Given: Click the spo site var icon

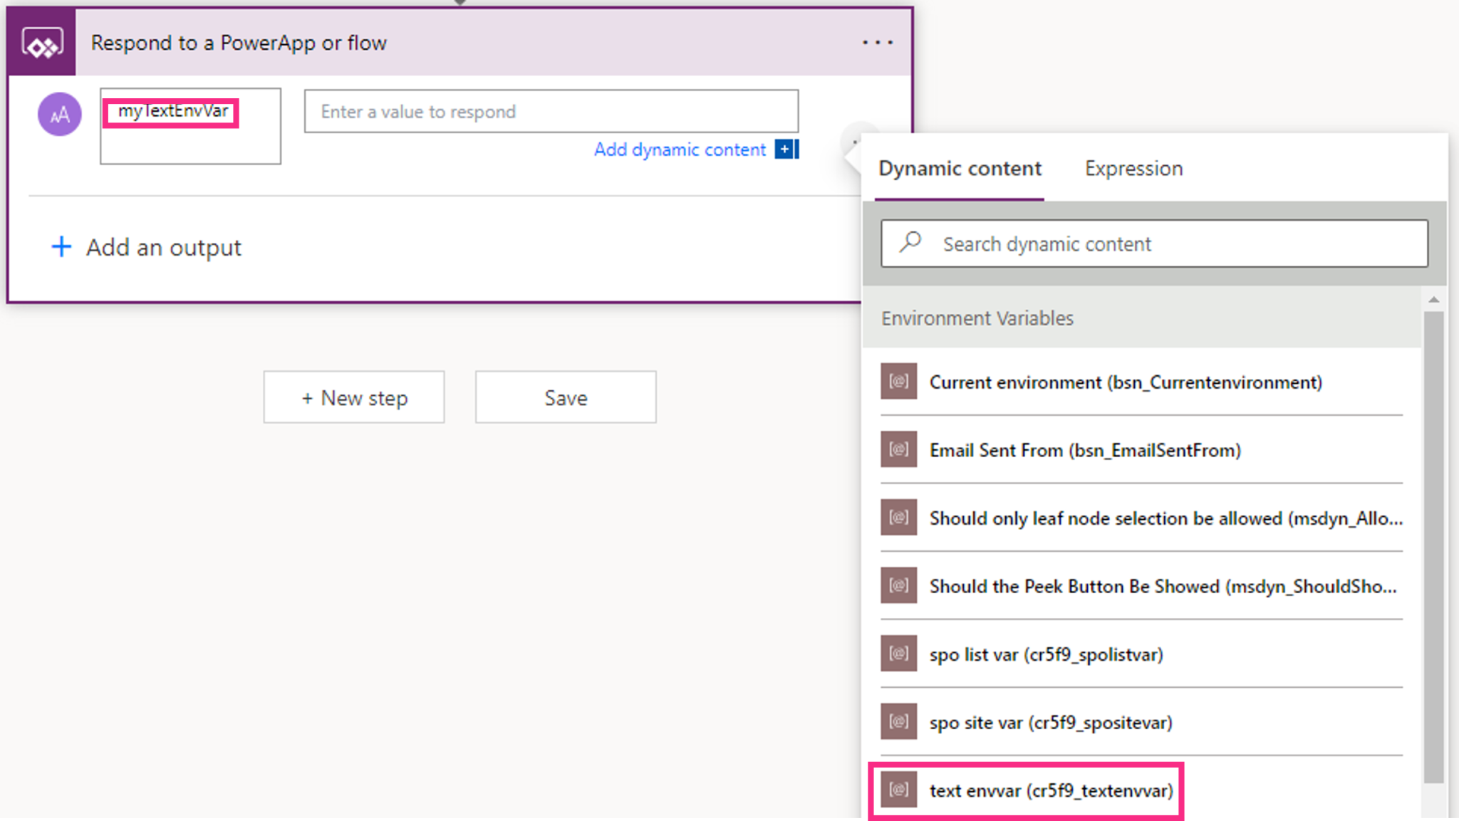Looking at the screenshot, I should pyautogui.click(x=898, y=721).
